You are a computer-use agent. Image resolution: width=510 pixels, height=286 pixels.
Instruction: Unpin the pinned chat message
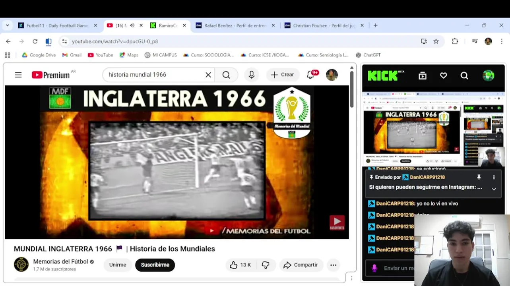coord(479,177)
